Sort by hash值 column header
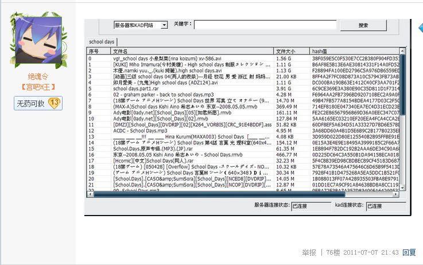 click(355, 51)
